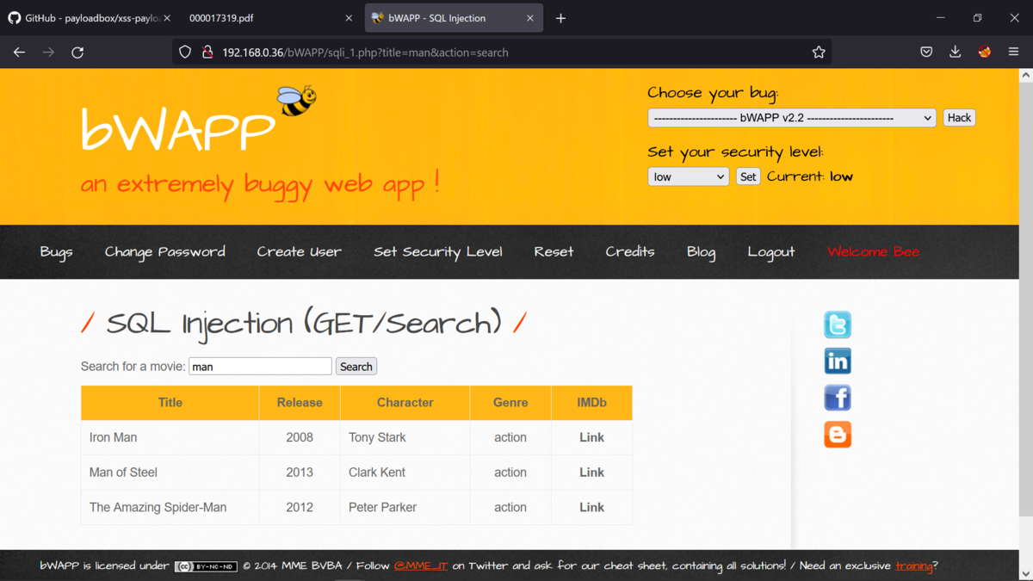Click the Set security level button

(748, 176)
